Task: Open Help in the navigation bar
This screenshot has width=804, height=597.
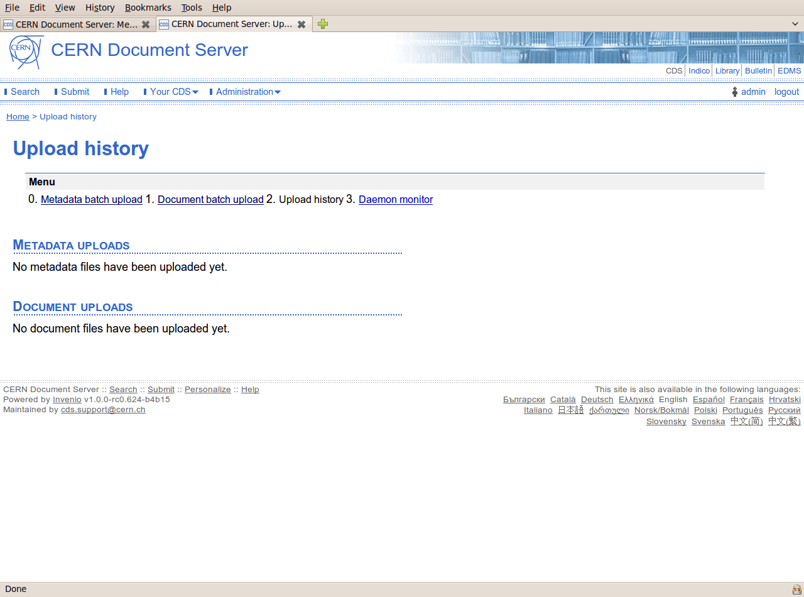Action: click(x=119, y=92)
